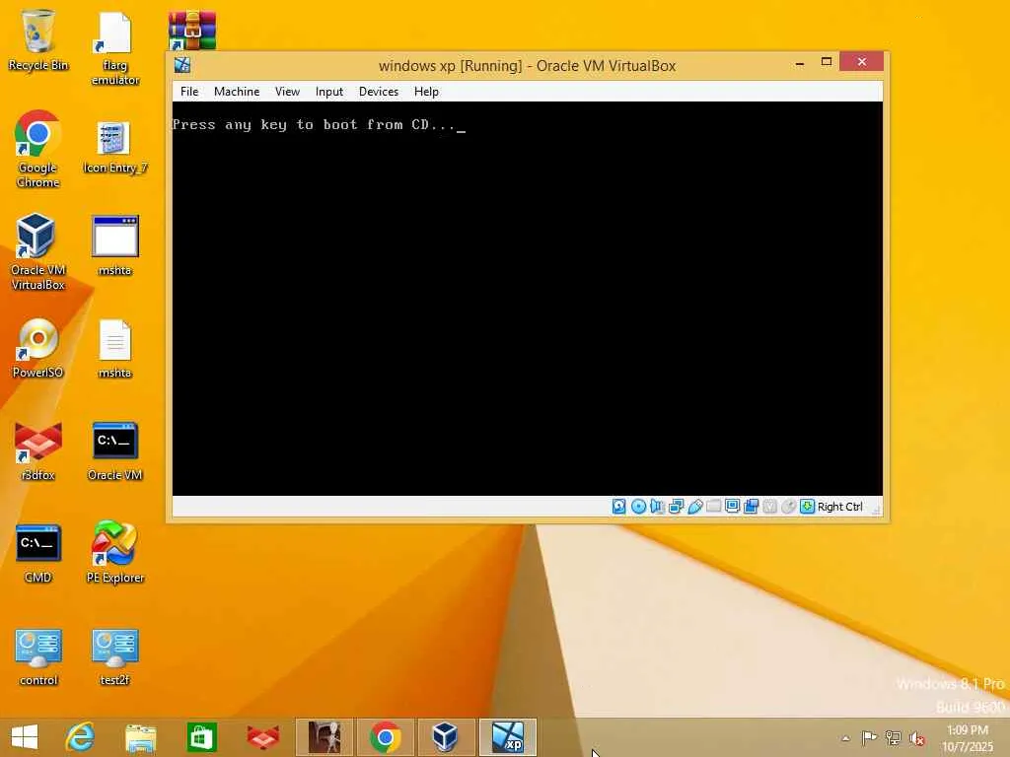1010x757 pixels.
Task: Click the audio indicator in VirtualBox status bar
Action: pos(657,507)
